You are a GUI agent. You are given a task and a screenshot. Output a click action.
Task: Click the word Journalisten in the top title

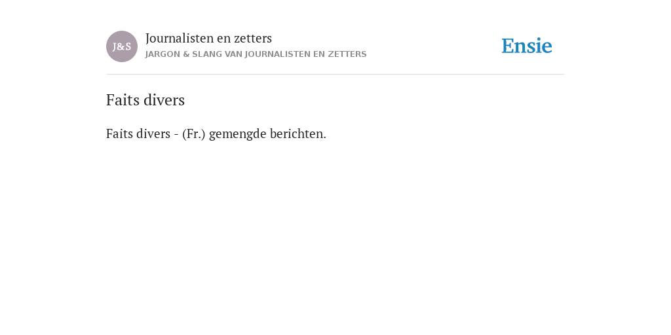[x=180, y=38]
